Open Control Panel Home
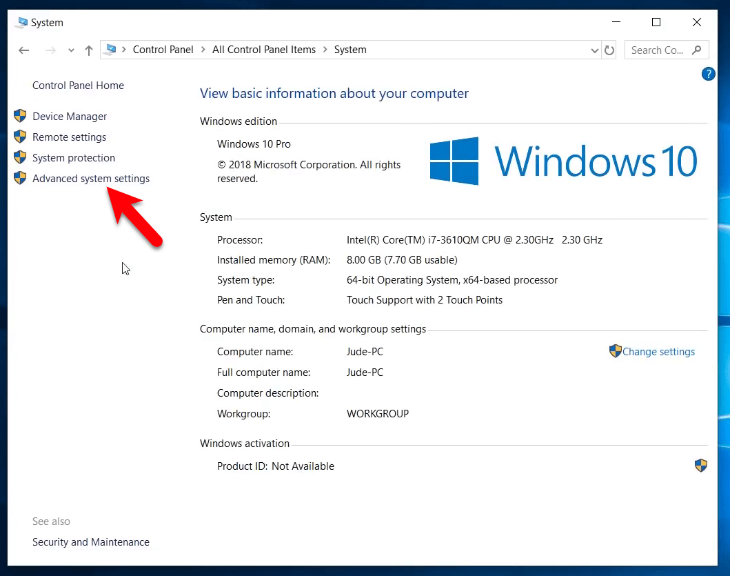This screenshot has height=576, width=730. pyautogui.click(x=78, y=86)
